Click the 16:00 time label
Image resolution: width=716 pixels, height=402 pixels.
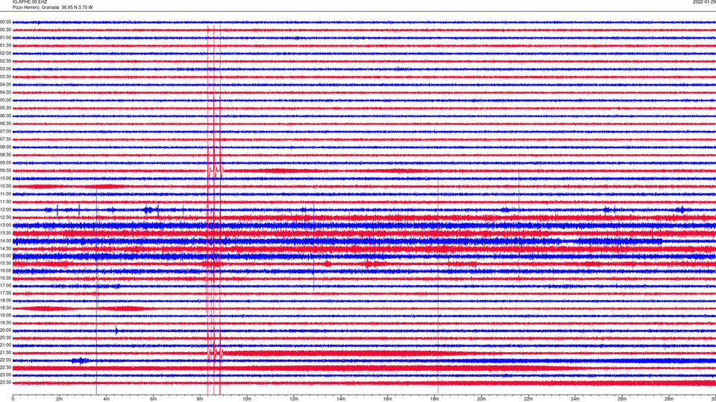click(x=6, y=271)
